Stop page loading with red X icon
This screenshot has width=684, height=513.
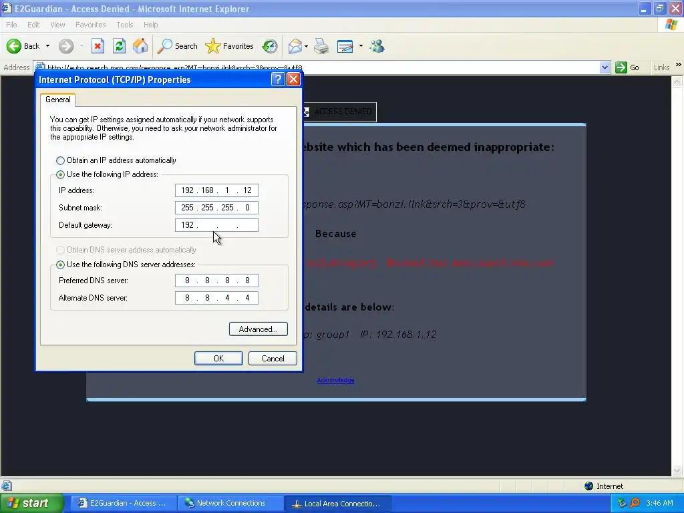click(98, 46)
